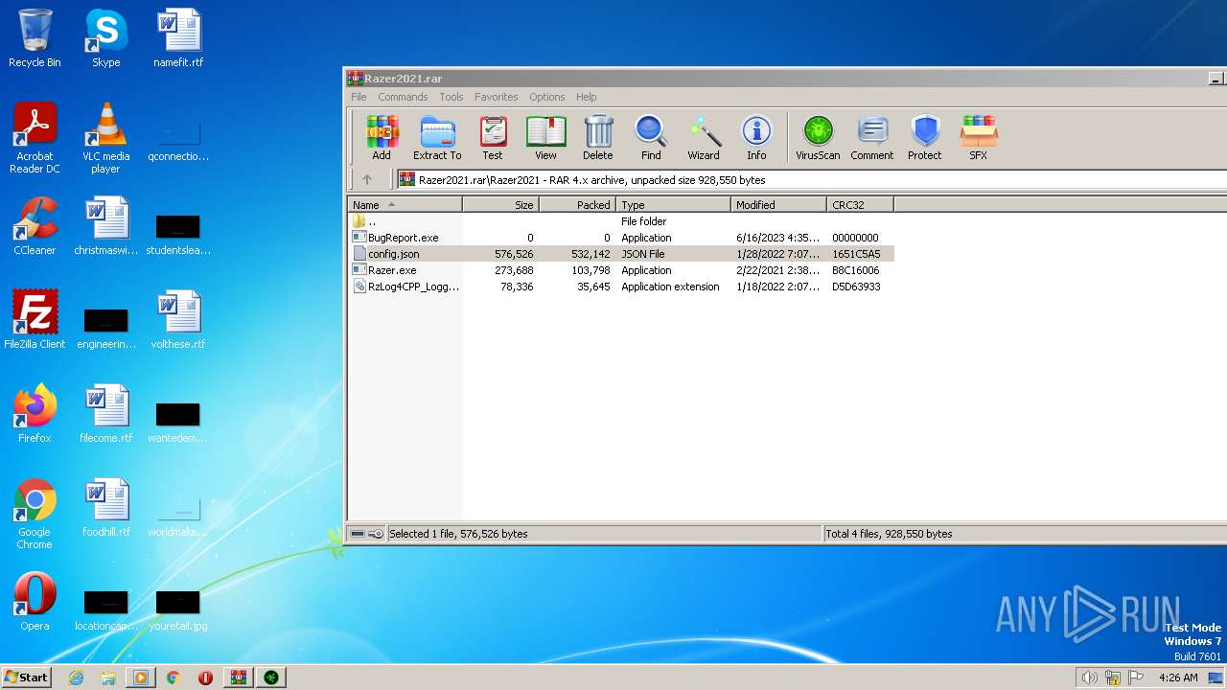Sort by Type column header
Image resolution: width=1227 pixels, height=690 pixels.
point(673,204)
